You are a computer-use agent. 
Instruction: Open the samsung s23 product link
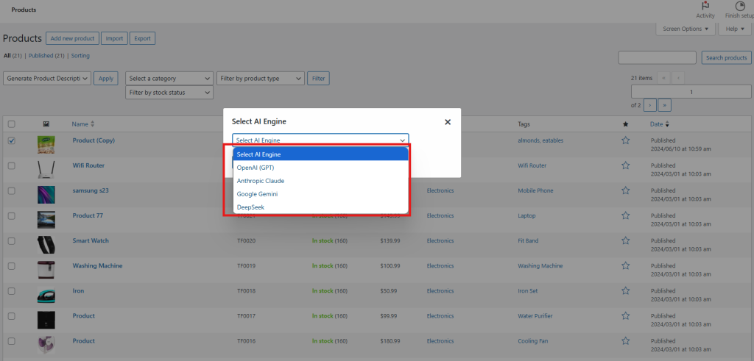91,190
